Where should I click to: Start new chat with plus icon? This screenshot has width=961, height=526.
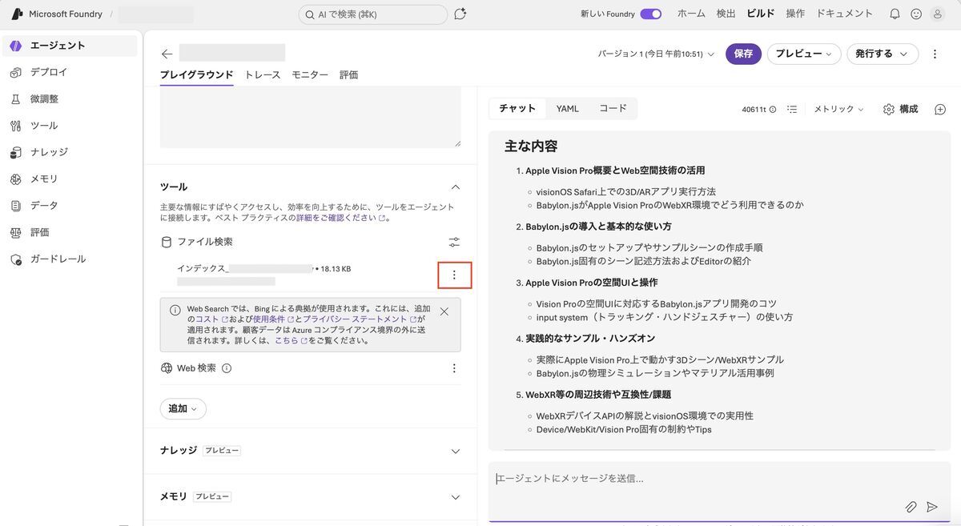940,109
